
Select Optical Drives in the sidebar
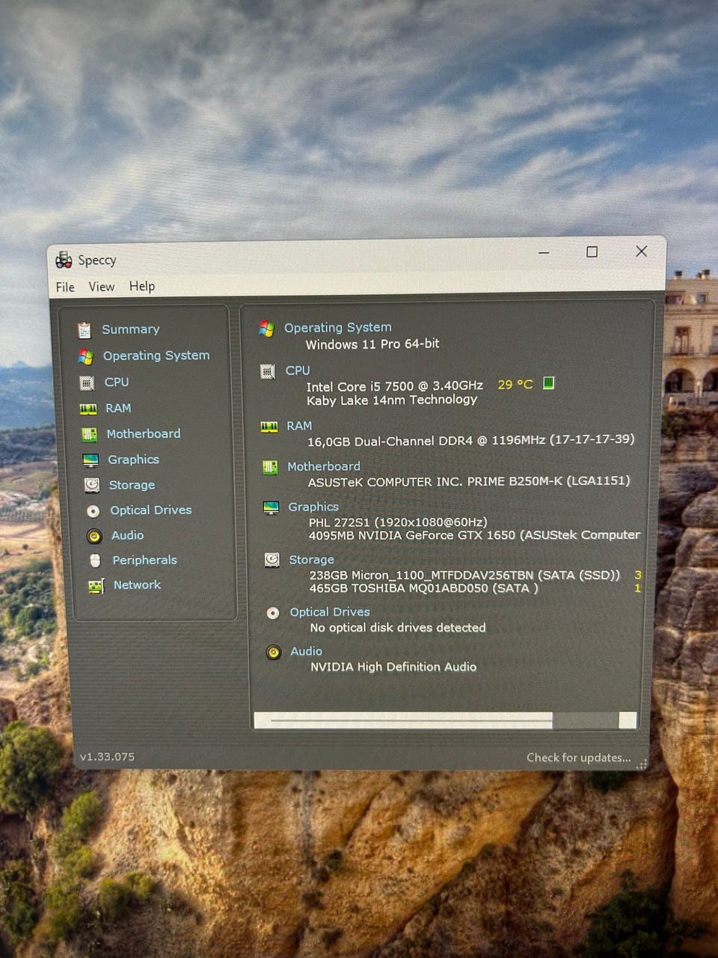click(x=151, y=510)
